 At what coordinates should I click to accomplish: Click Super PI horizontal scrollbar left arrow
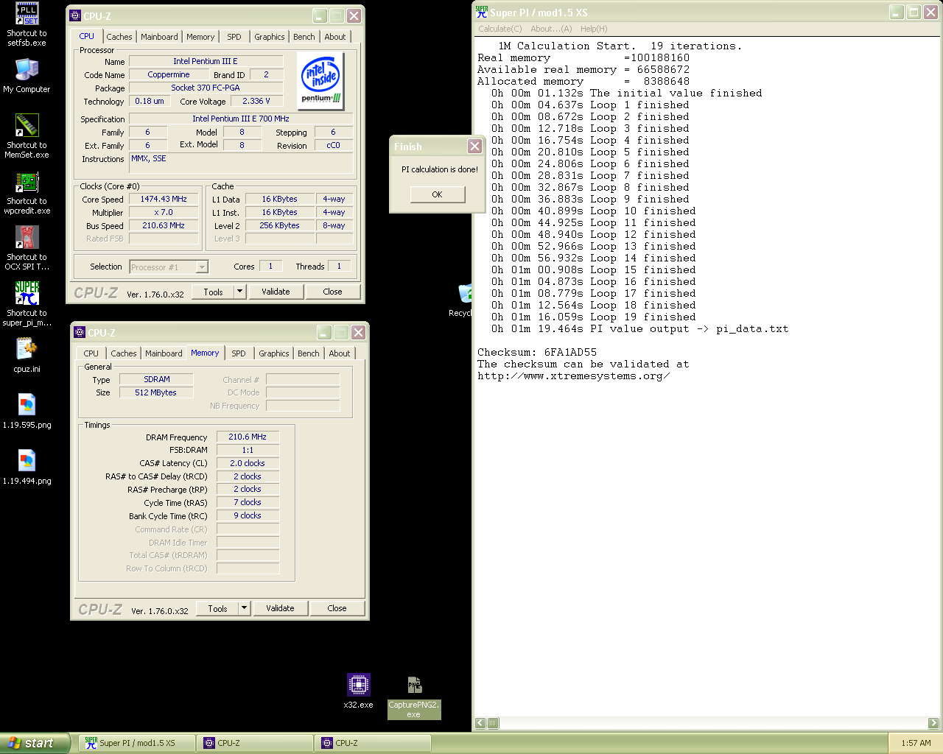(x=480, y=723)
